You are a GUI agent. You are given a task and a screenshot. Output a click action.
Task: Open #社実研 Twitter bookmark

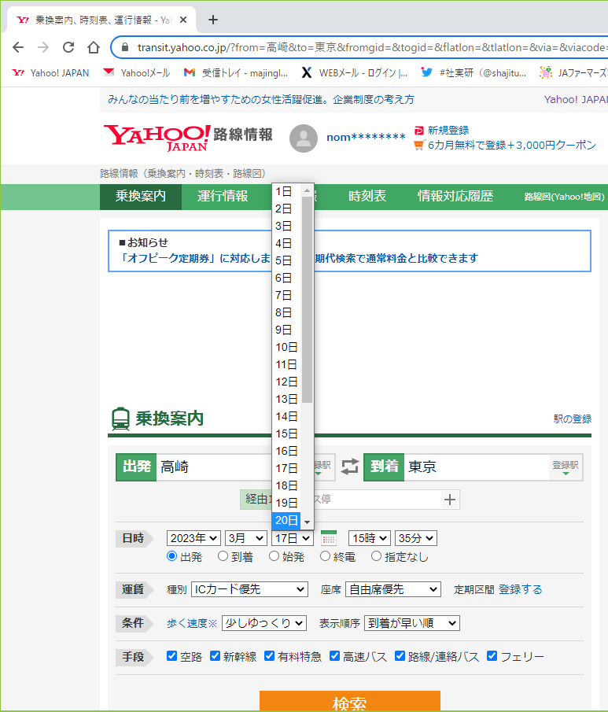474,72
